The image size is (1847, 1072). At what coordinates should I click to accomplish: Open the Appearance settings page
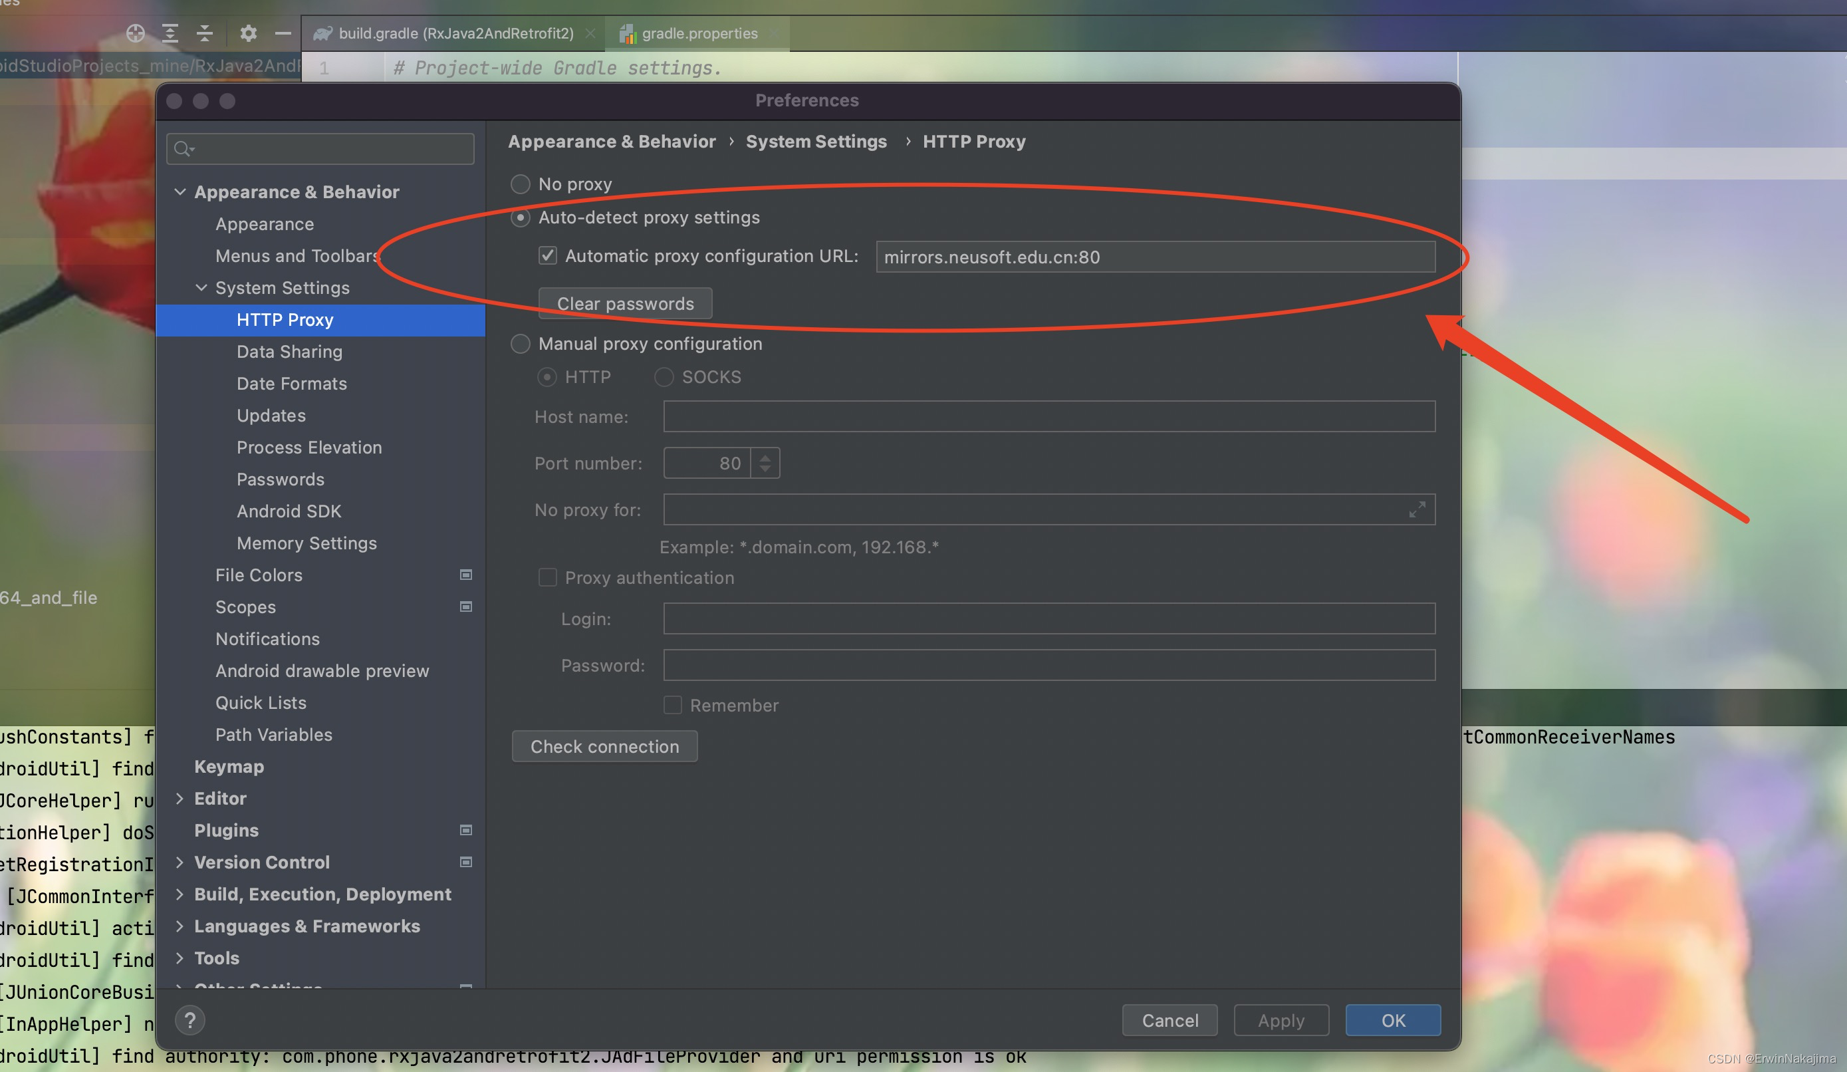tap(265, 224)
